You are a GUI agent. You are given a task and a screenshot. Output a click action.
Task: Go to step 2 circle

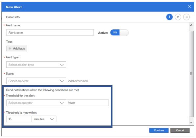[x=178, y=17]
